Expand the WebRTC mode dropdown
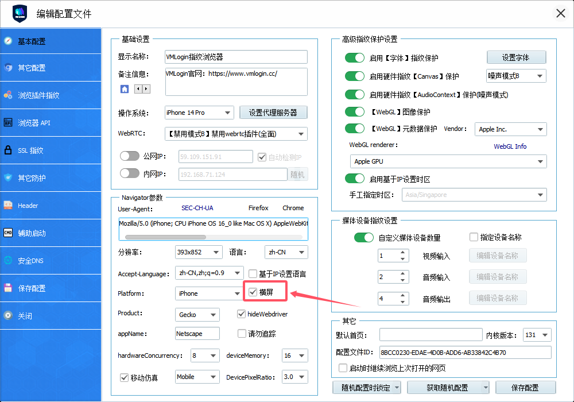 pos(236,134)
